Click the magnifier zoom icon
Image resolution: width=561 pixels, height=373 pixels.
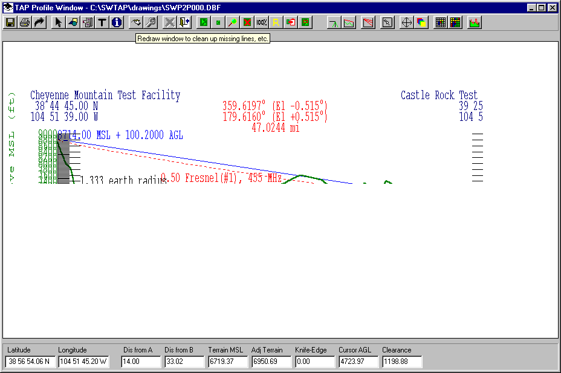pyautogui.click(x=233, y=22)
